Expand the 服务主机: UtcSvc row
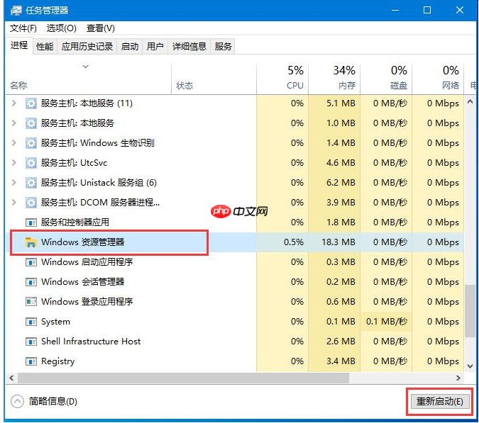The width and height of the screenshot is (479, 423). click(x=13, y=162)
